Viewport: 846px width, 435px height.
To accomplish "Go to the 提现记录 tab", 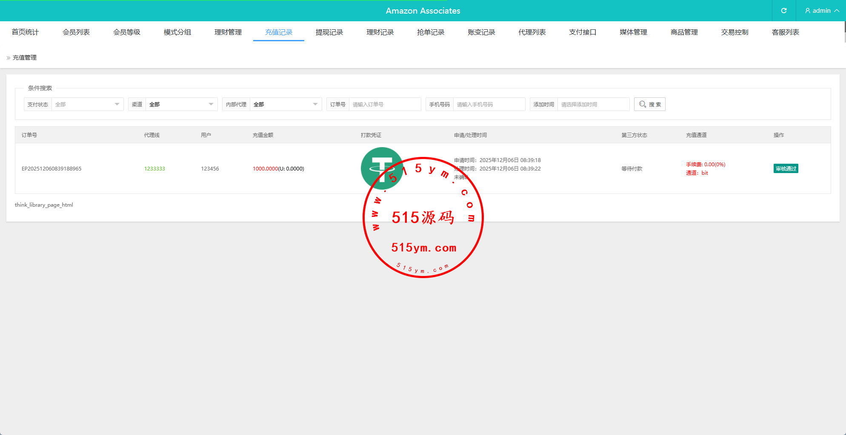I will (x=329, y=32).
